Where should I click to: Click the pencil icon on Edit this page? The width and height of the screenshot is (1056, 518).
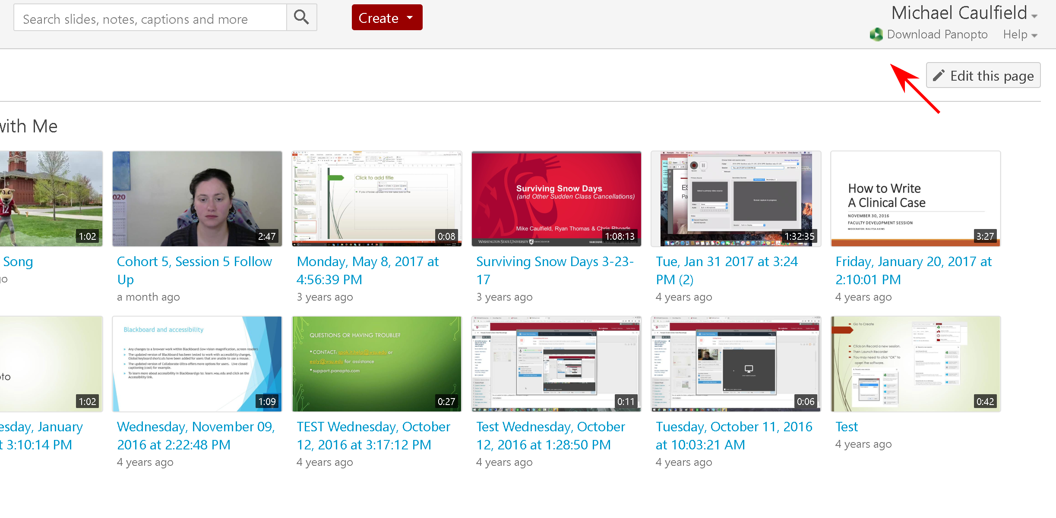938,76
